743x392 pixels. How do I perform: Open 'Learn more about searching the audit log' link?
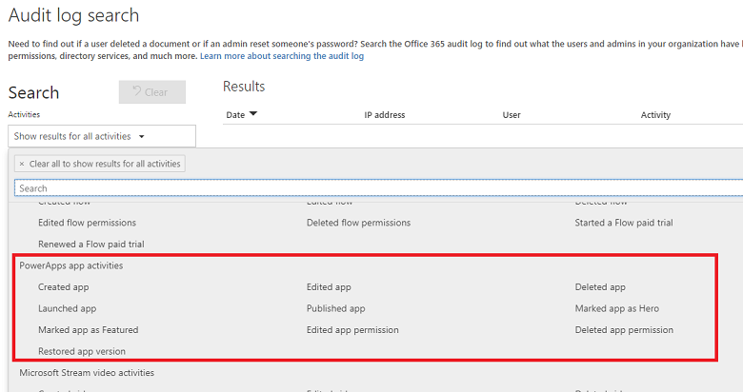[x=282, y=56]
